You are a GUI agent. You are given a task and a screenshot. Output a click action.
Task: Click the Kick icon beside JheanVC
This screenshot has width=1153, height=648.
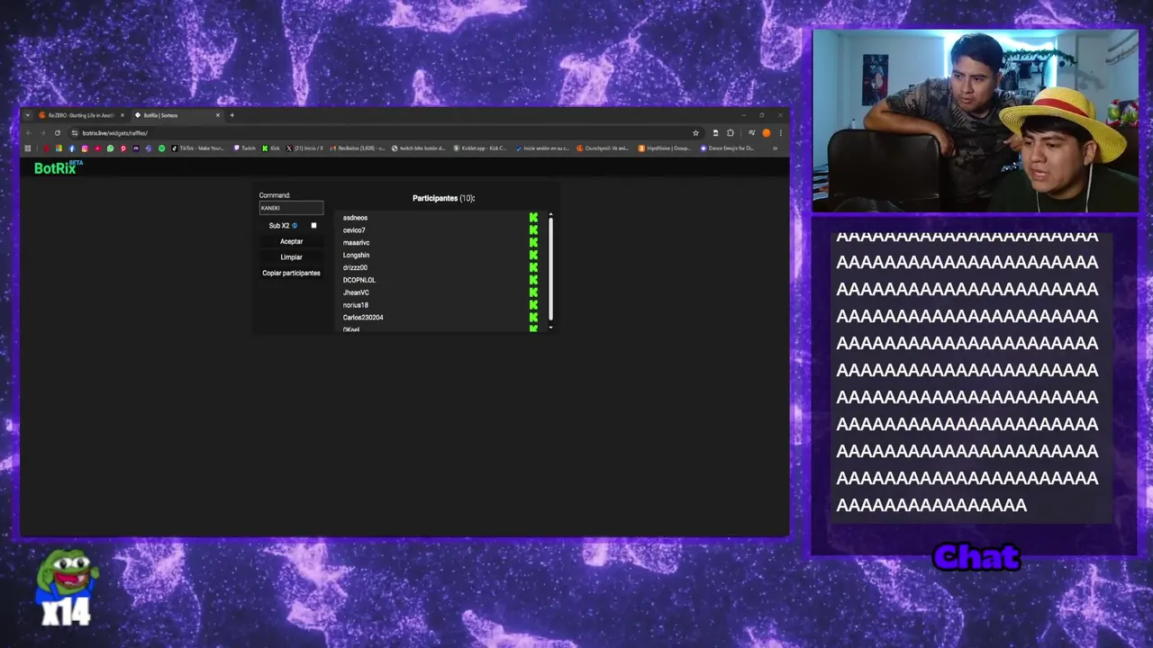pos(533,292)
